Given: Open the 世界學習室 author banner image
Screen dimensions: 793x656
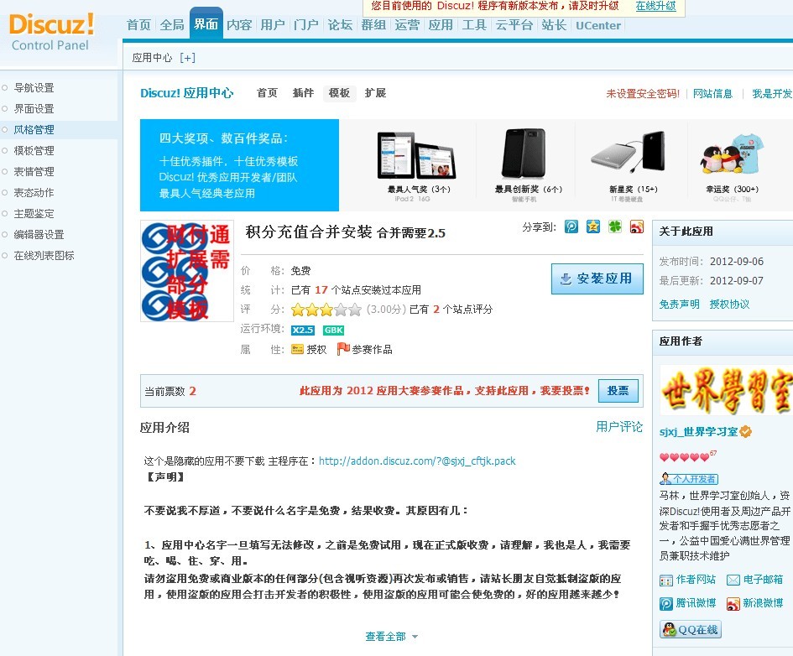Looking at the screenshot, I should [726, 390].
